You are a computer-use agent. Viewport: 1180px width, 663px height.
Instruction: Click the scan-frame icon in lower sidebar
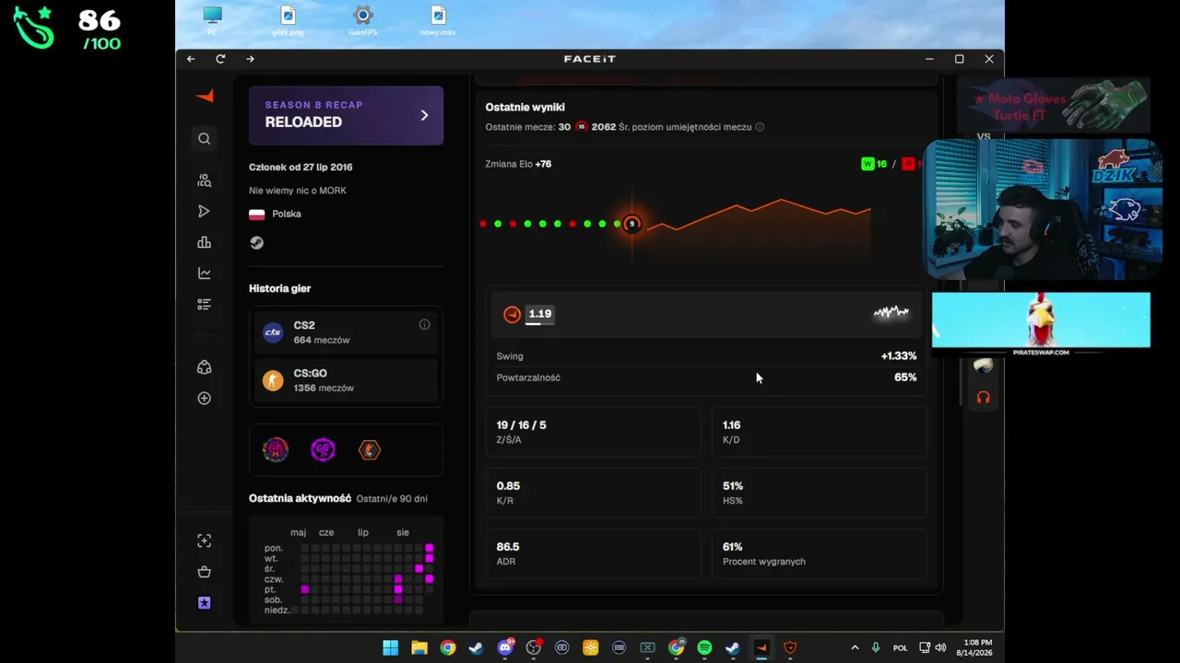(205, 541)
